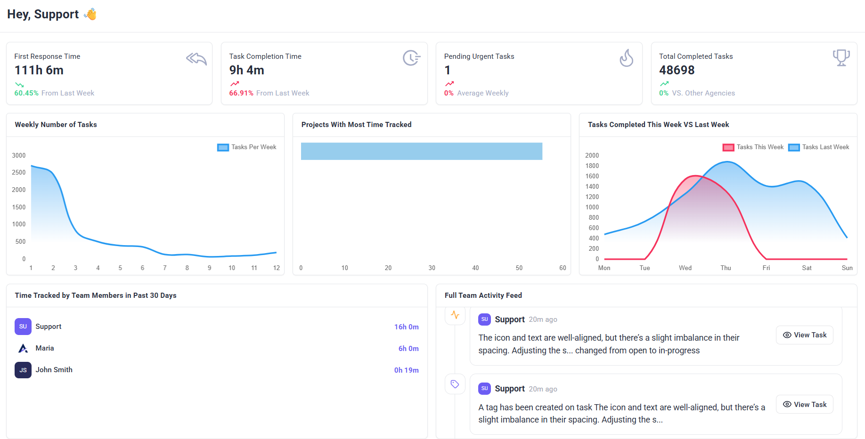This screenshot has width=865, height=439.
Task: Click Maria's avatar logo icon
Action: (x=23, y=348)
